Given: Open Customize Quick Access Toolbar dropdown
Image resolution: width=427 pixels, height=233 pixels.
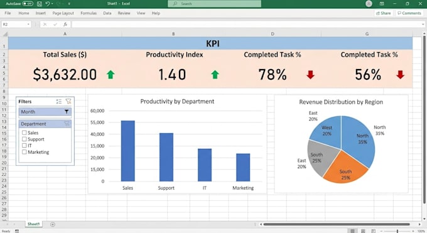Looking at the screenshot, I should click(69, 4).
